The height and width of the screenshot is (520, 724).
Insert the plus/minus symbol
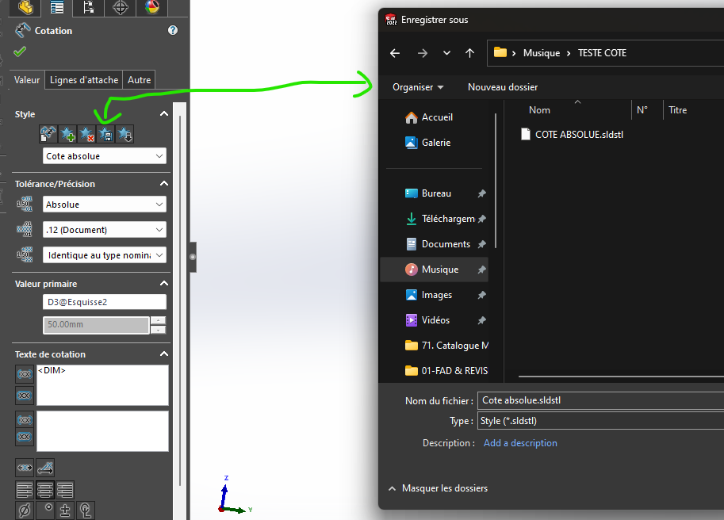pos(65,510)
